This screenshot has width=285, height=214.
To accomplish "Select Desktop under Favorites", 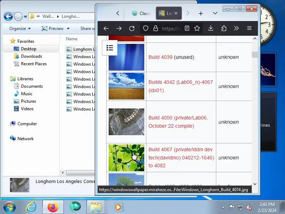I will pyautogui.click(x=28, y=49).
